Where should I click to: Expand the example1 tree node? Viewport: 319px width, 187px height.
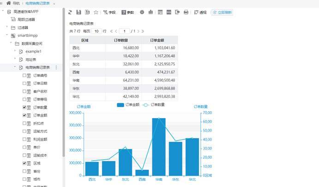coord(15,51)
